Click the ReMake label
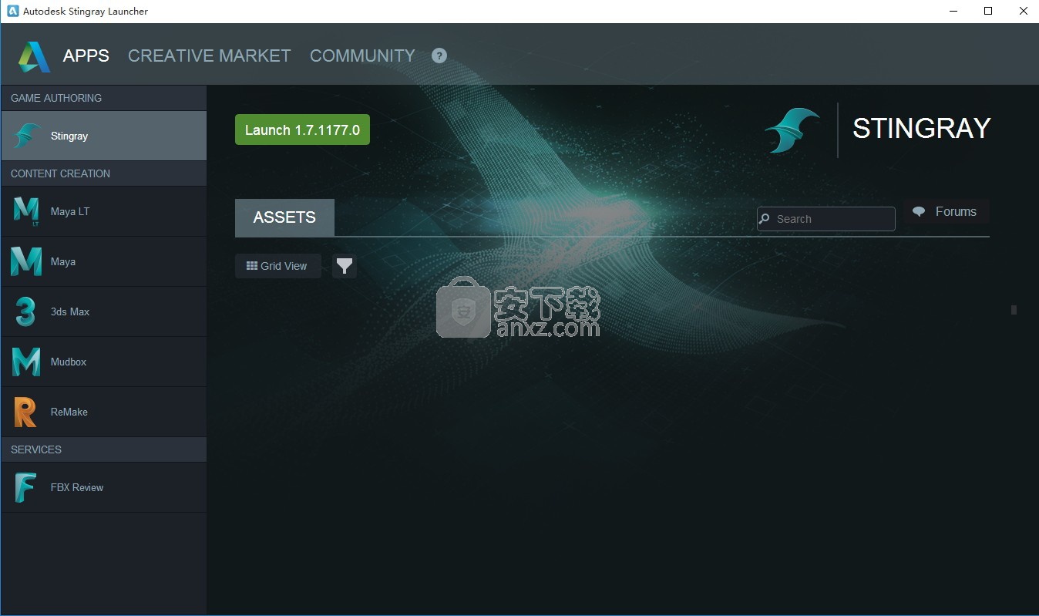Image resolution: width=1039 pixels, height=616 pixels. click(69, 412)
